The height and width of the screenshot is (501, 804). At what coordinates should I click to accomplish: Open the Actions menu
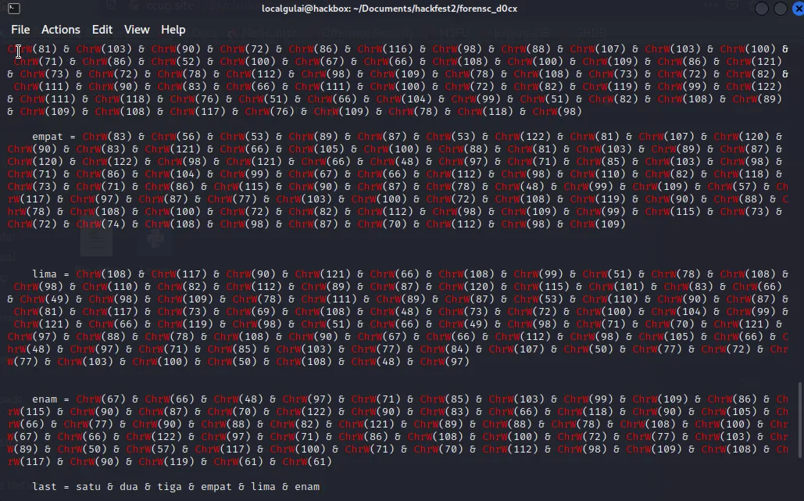(60, 30)
